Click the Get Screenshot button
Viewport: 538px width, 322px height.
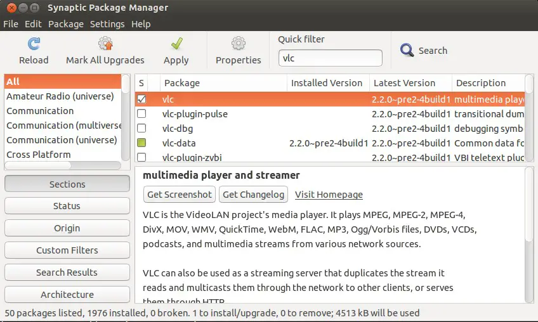pyautogui.click(x=180, y=195)
